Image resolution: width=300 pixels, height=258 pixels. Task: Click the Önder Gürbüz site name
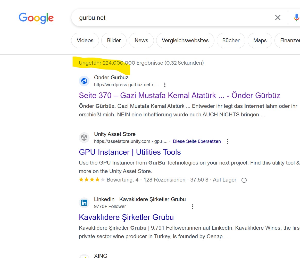pos(111,78)
